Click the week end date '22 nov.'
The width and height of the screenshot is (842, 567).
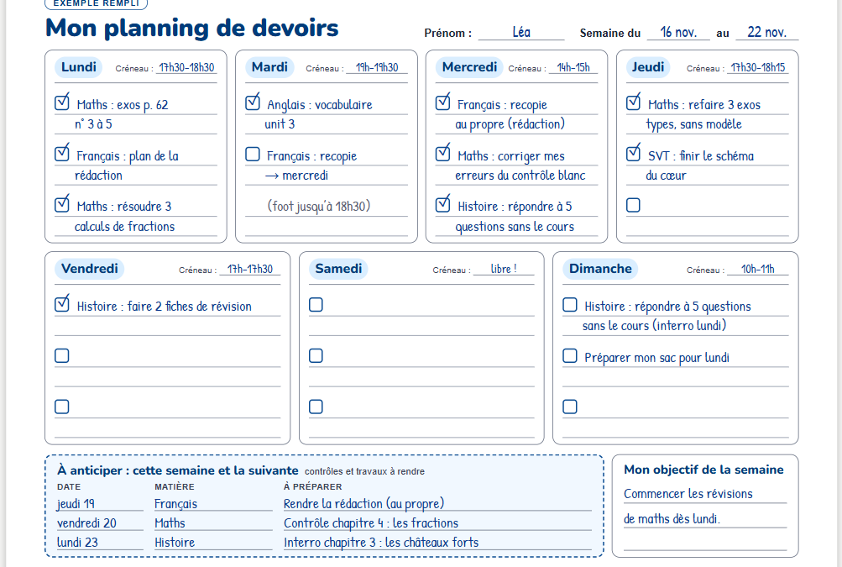click(766, 32)
